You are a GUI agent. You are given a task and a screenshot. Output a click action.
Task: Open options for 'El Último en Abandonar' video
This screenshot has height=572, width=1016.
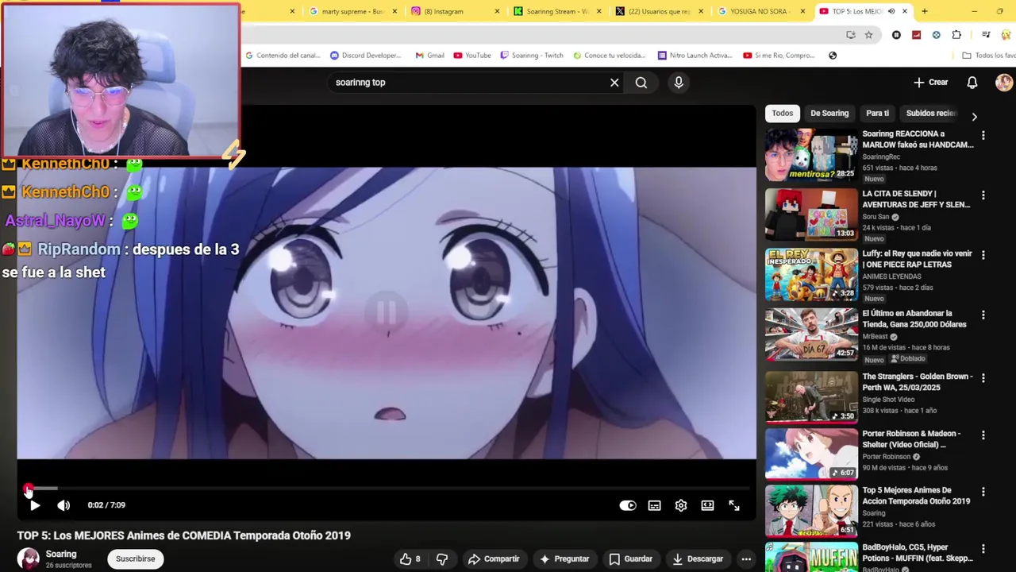tap(983, 315)
